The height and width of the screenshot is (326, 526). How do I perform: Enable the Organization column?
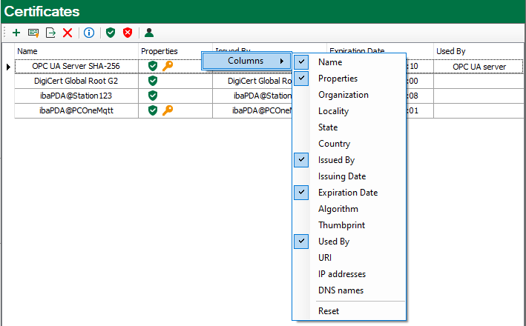343,95
